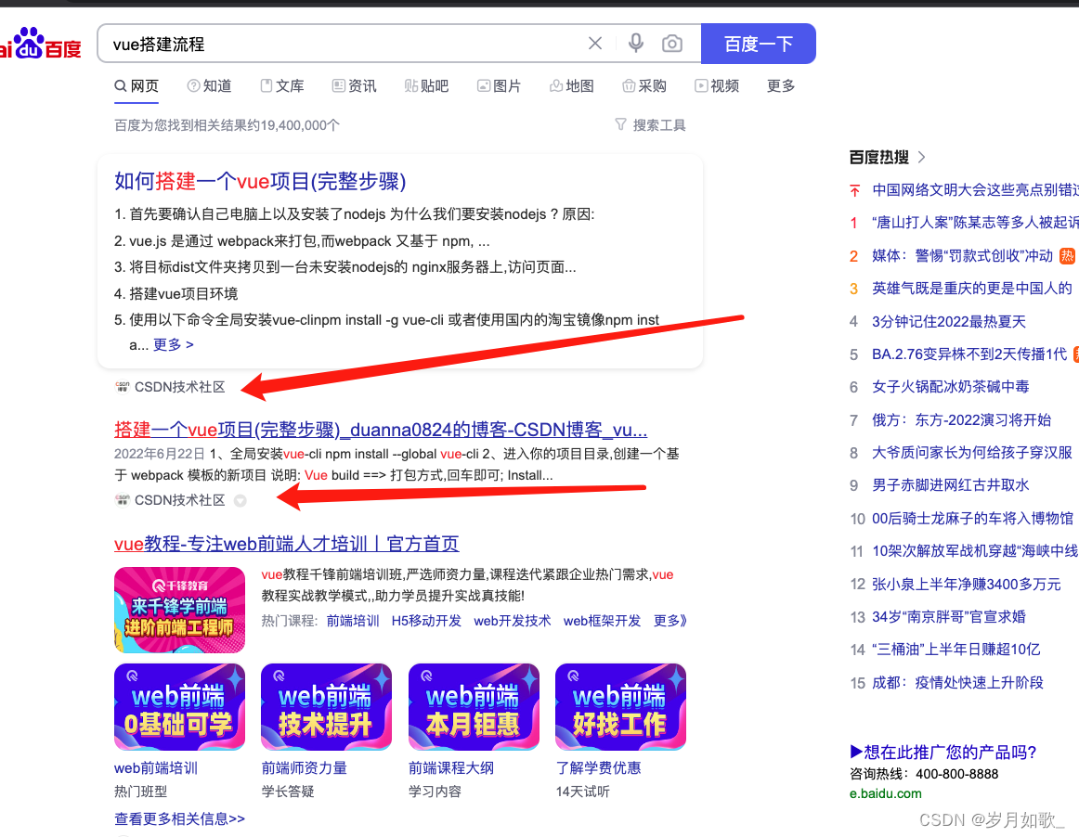Open the 前端师资力量 link
Viewport: 1079px width, 837px height.
point(305,768)
